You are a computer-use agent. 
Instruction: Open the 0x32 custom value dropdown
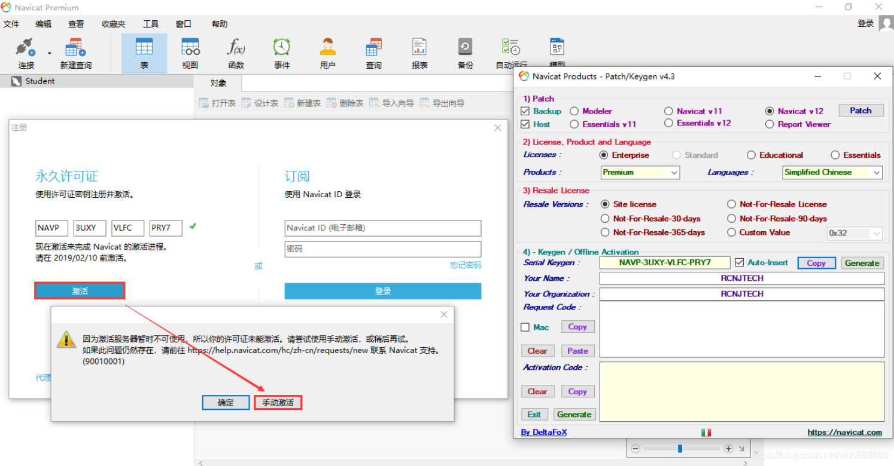(855, 233)
